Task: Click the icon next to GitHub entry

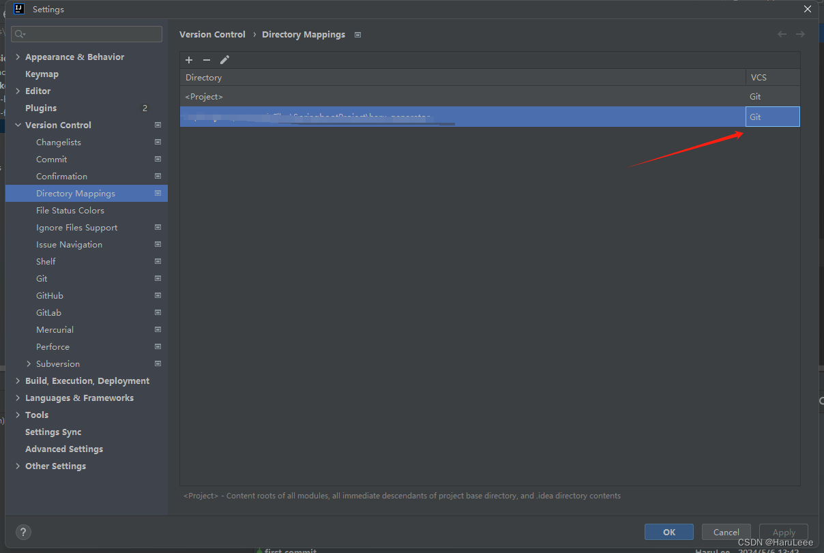Action: [158, 295]
